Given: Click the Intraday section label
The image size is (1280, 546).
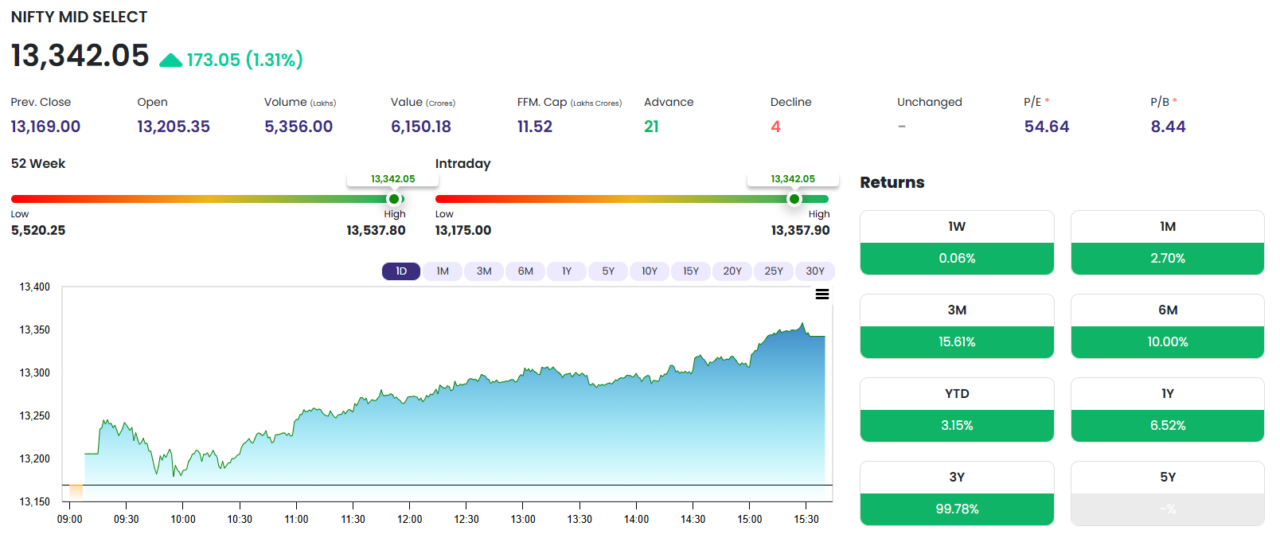Looking at the screenshot, I should 462,163.
